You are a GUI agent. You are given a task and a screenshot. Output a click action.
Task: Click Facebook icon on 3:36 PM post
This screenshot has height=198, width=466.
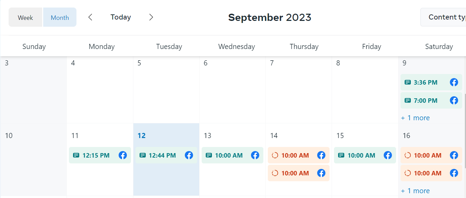(454, 82)
